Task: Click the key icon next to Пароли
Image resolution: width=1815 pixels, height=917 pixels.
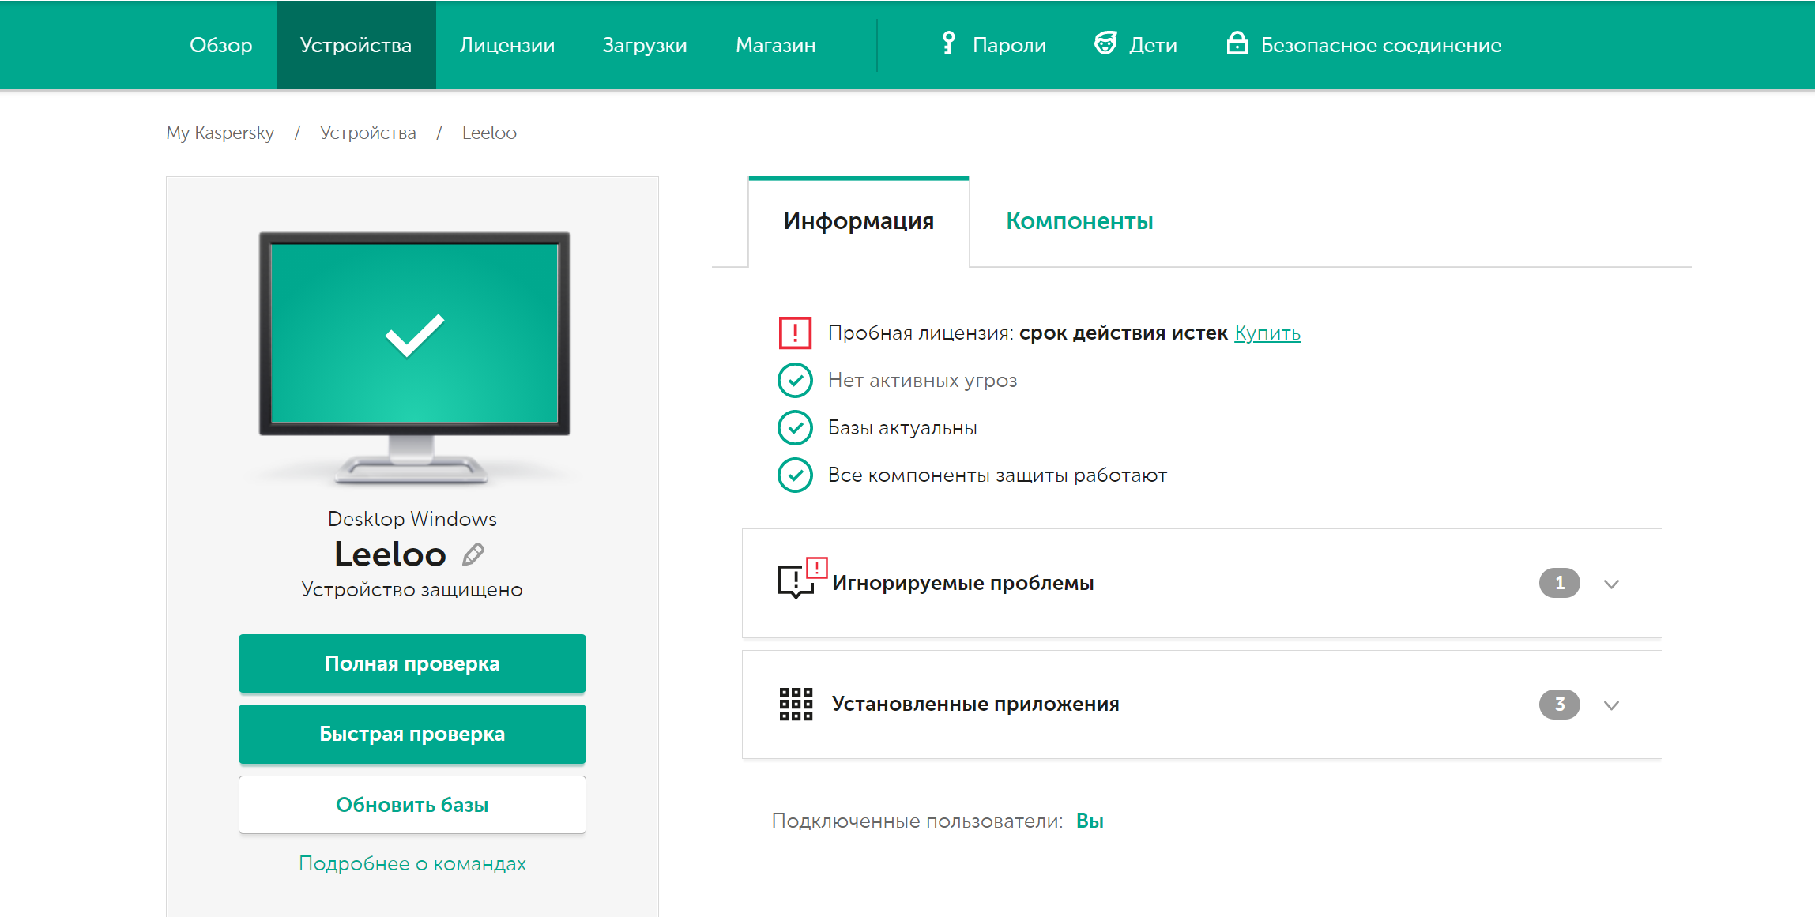Action: [x=948, y=43]
